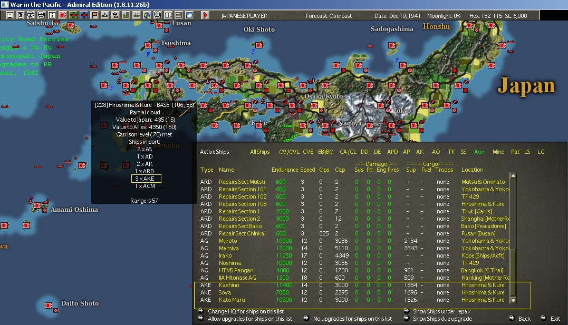The image size is (568, 325).
Task: Click the fourth toolbar icon with ship screen
Action: 41,15
